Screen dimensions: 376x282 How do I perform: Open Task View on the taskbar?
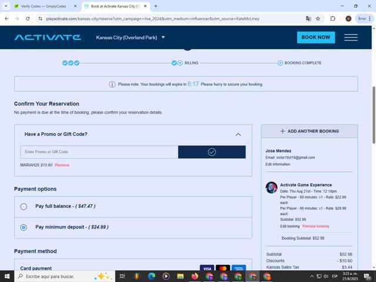click(x=122, y=276)
